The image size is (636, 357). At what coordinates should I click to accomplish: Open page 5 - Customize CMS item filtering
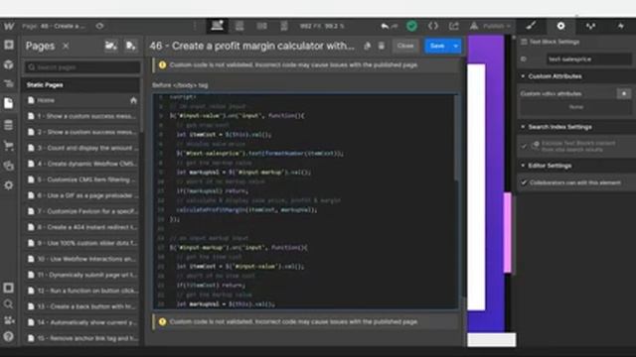click(82, 179)
